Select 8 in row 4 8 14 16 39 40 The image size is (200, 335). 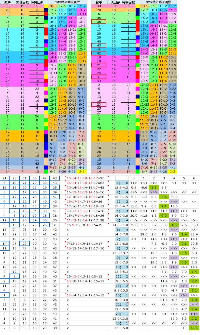14,276
